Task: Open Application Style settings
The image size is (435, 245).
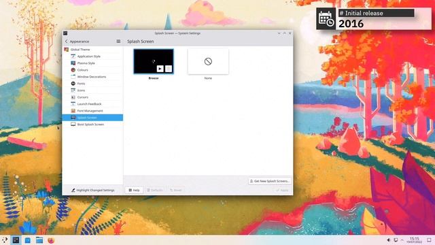Action: [92, 56]
